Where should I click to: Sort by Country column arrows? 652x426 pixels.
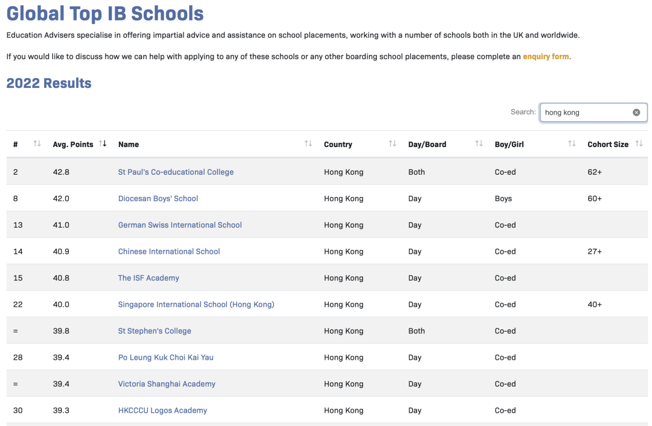pos(392,144)
